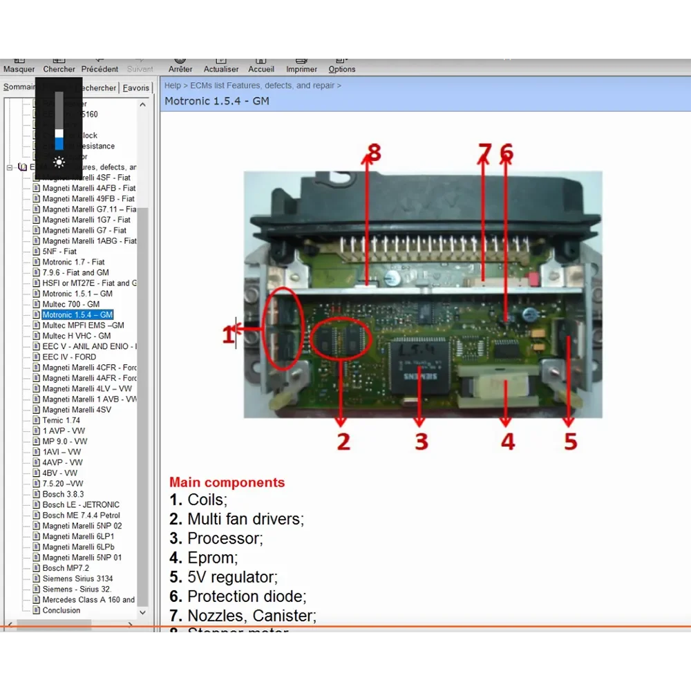Open 4BV - VW topic
691x691 pixels.
coord(59,473)
